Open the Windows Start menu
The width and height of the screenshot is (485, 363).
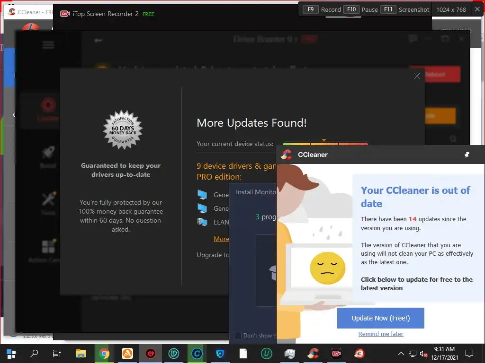(x=11, y=354)
